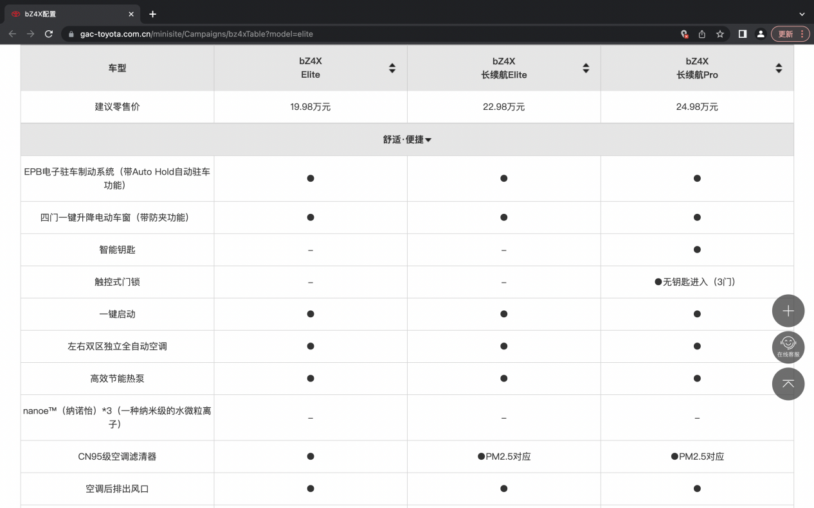Image resolution: width=814 pixels, height=508 pixels.
Task: Toggle the browser side panel
Action: click(x=743, y=34)
